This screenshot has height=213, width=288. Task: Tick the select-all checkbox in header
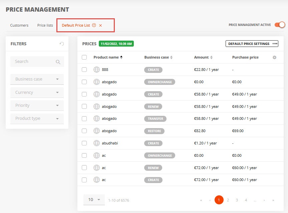click(x=84, y=57)
